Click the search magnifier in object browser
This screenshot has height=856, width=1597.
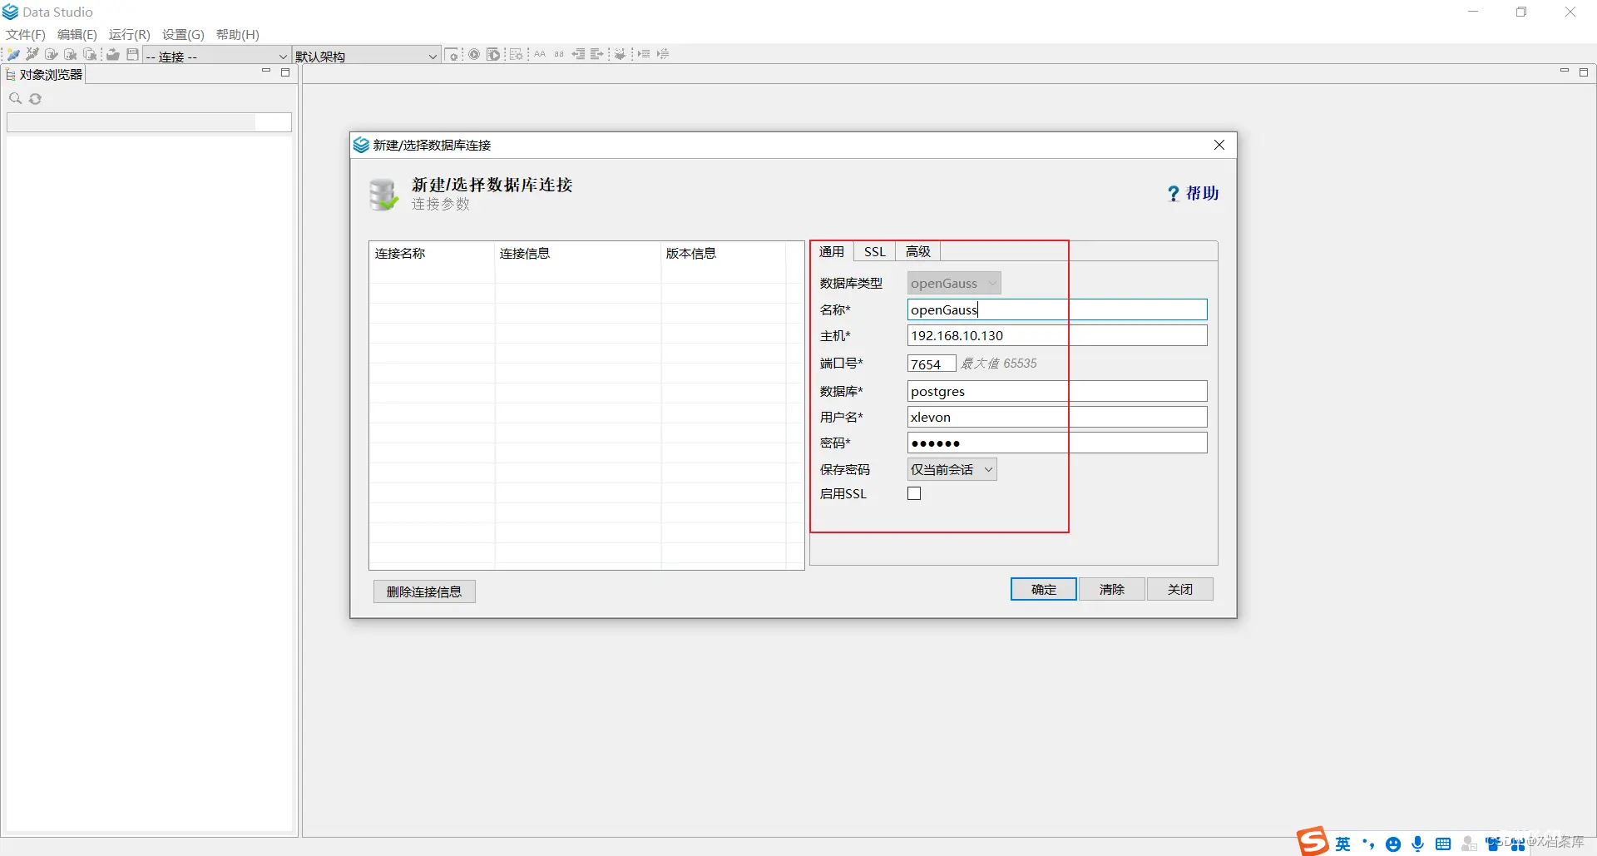[x=15, y=98]
